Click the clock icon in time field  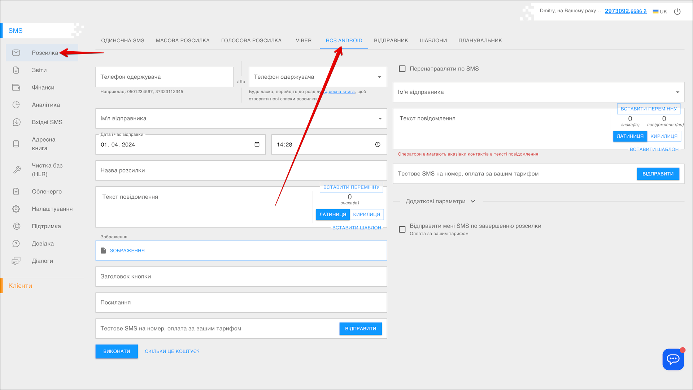[378, 144]
